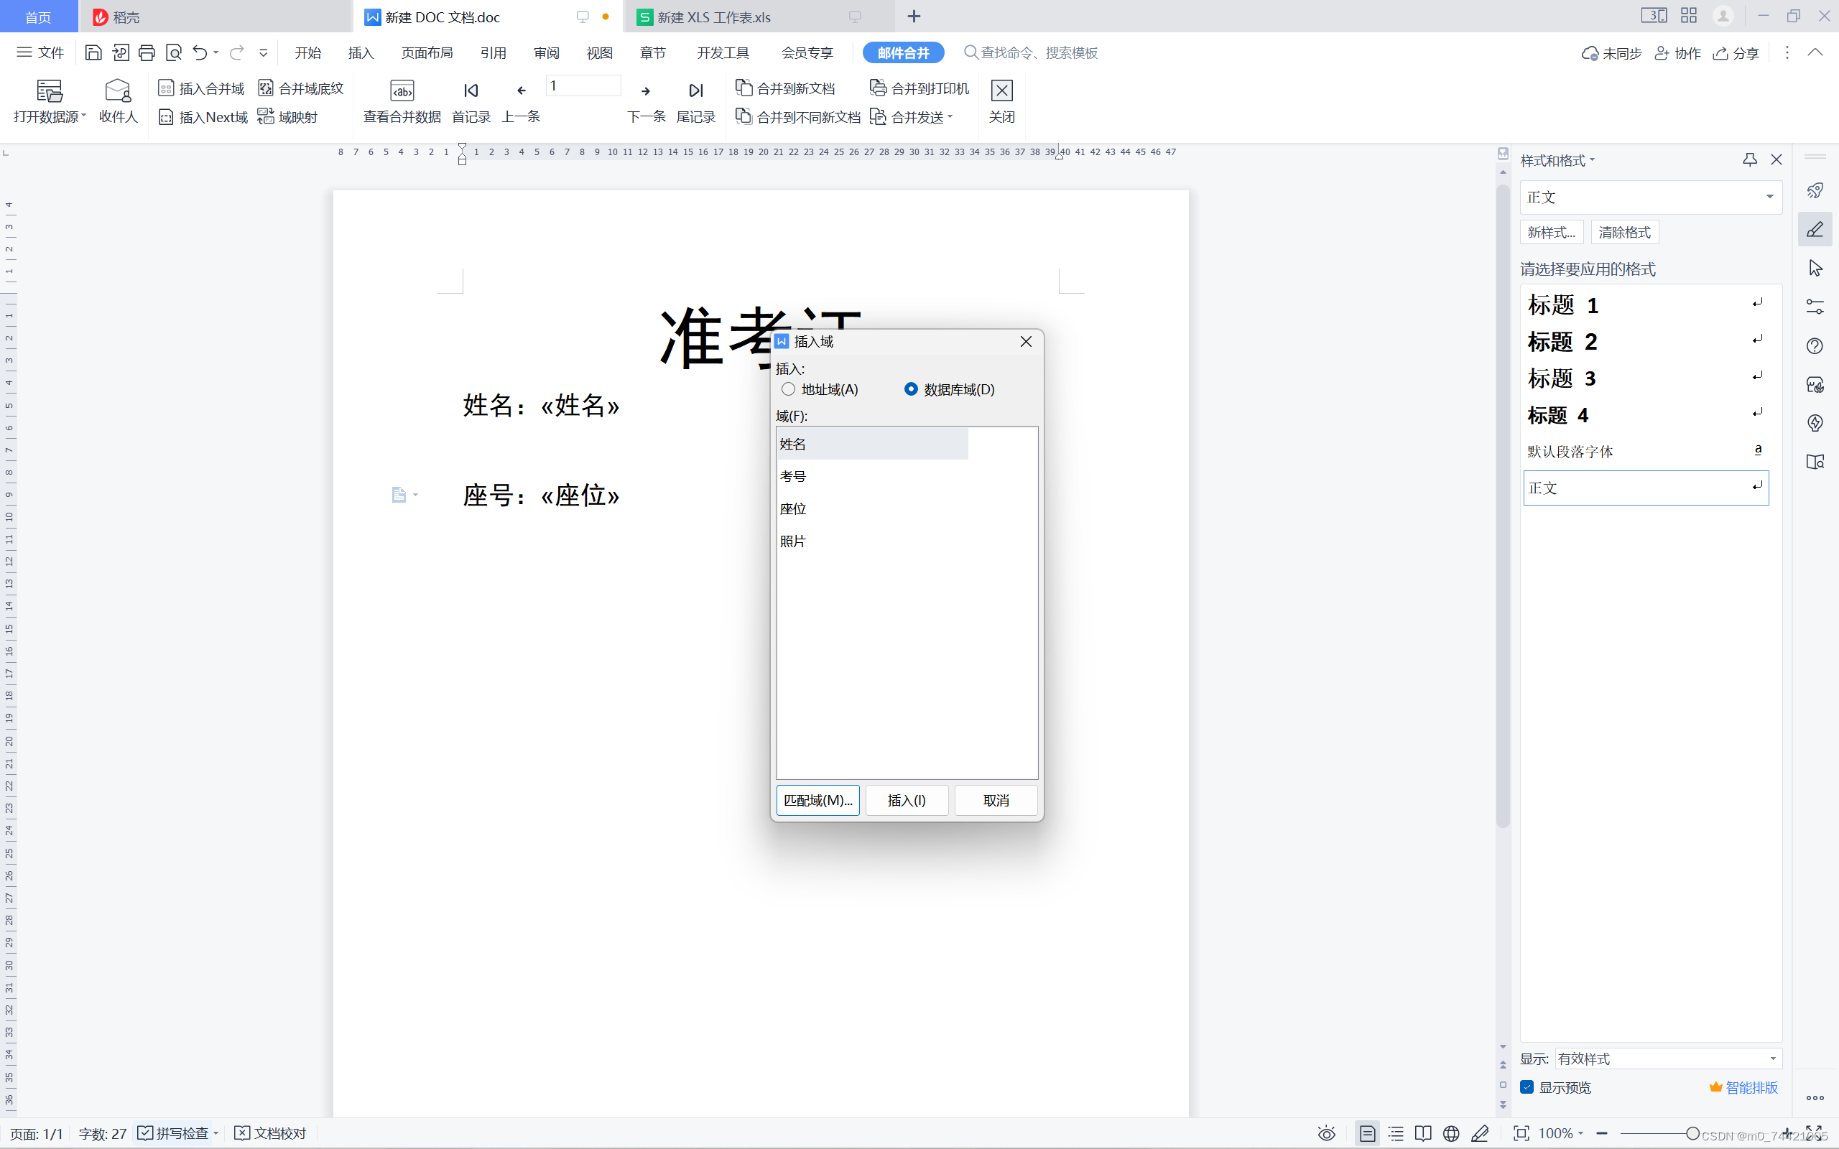Expand the style name dropdown showing 正文
The height and width of the screenshot is (1149, 1839).
1769,197
